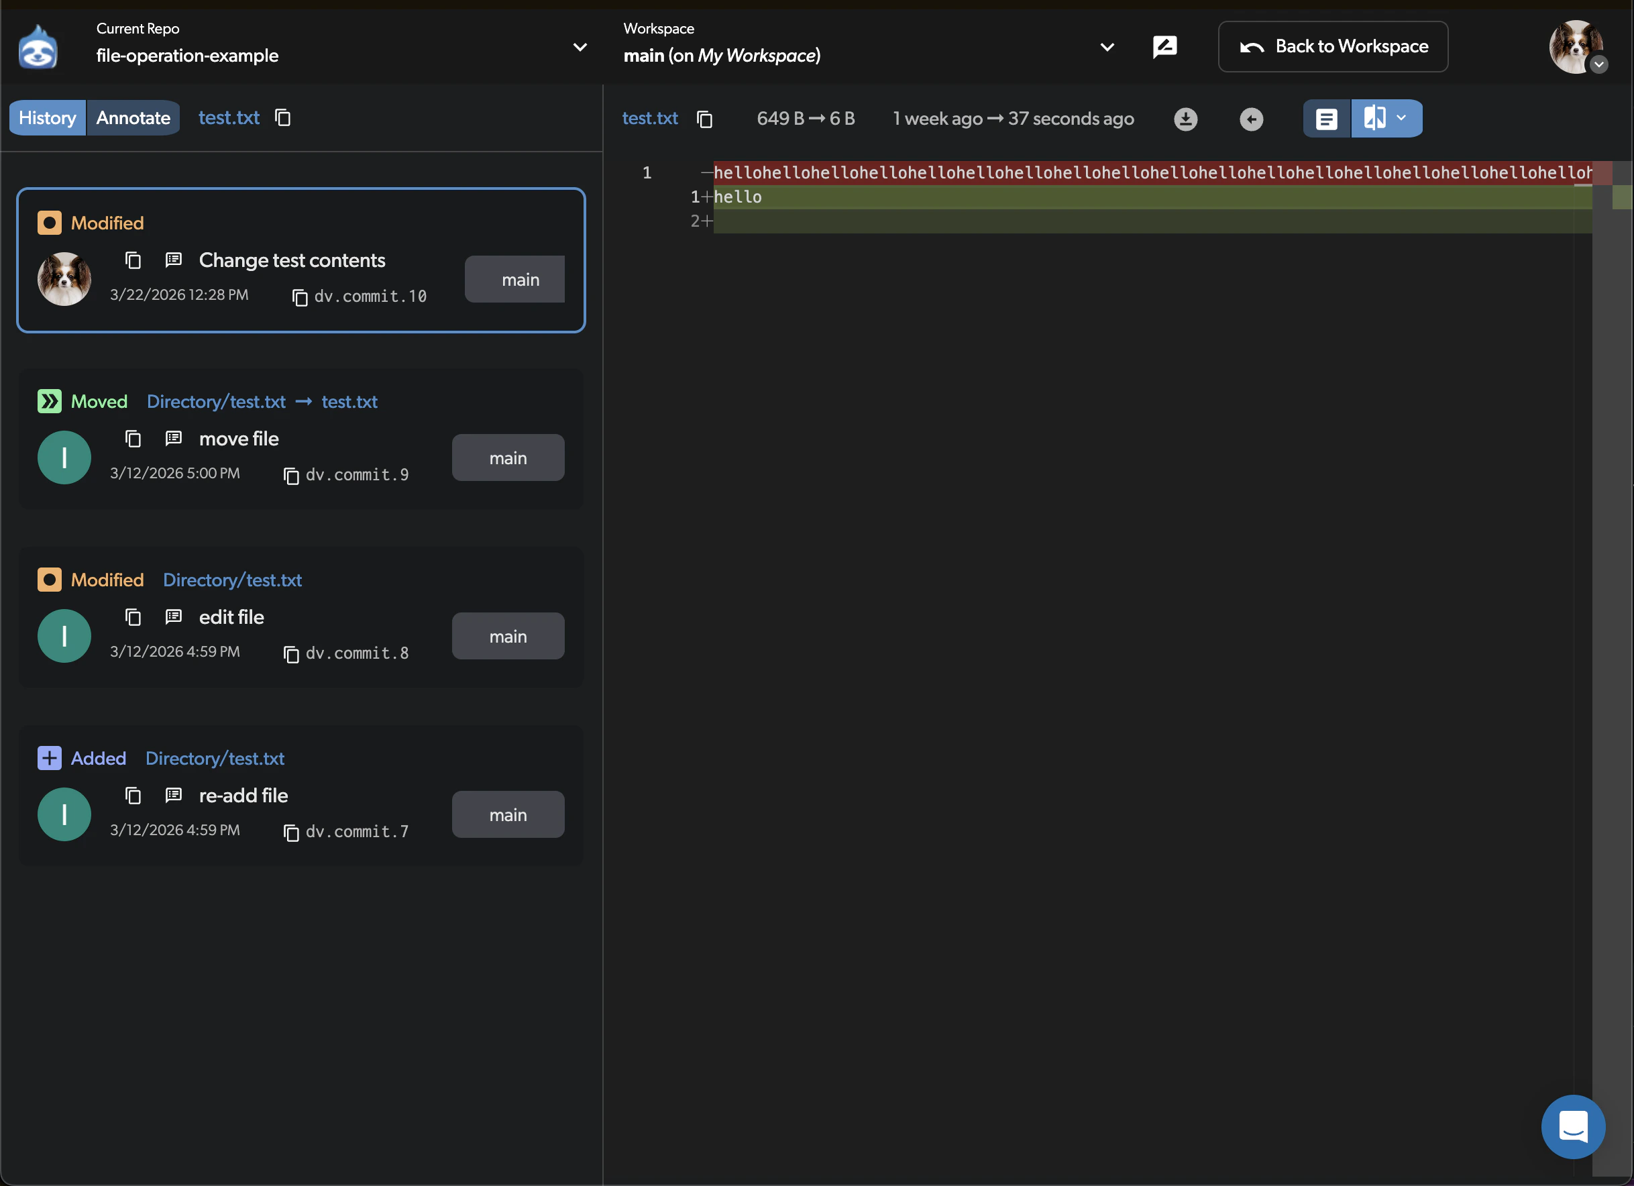
Task: Switch to the Annotate tab
Action: [x=133, y=117]
